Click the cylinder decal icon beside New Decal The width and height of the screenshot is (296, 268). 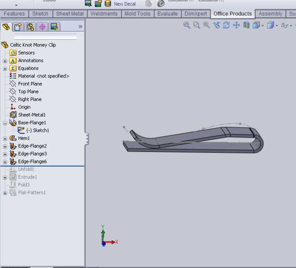pos(108,3)
